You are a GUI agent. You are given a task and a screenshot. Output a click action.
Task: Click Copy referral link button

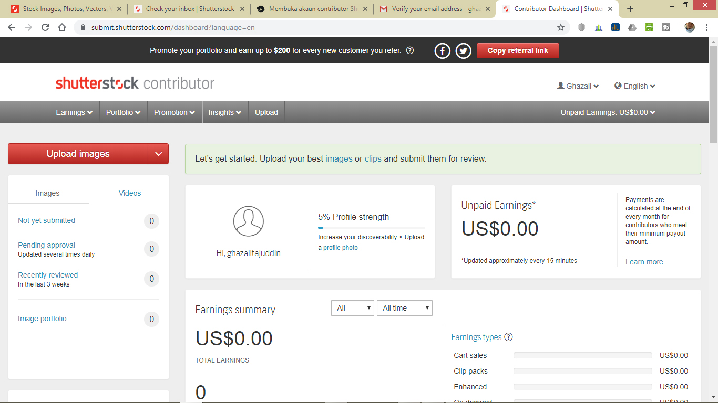coord(518,51)
